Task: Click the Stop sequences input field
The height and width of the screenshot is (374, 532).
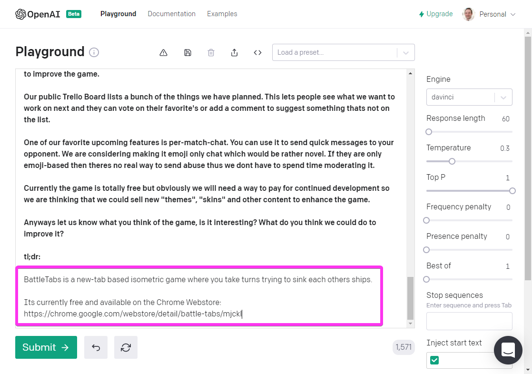Action: click(469, 321)
